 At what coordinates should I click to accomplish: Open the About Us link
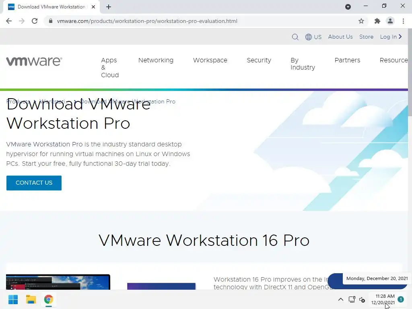340,37
